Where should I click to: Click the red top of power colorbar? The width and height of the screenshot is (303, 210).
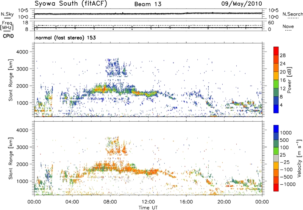click(x=276, y=51)
